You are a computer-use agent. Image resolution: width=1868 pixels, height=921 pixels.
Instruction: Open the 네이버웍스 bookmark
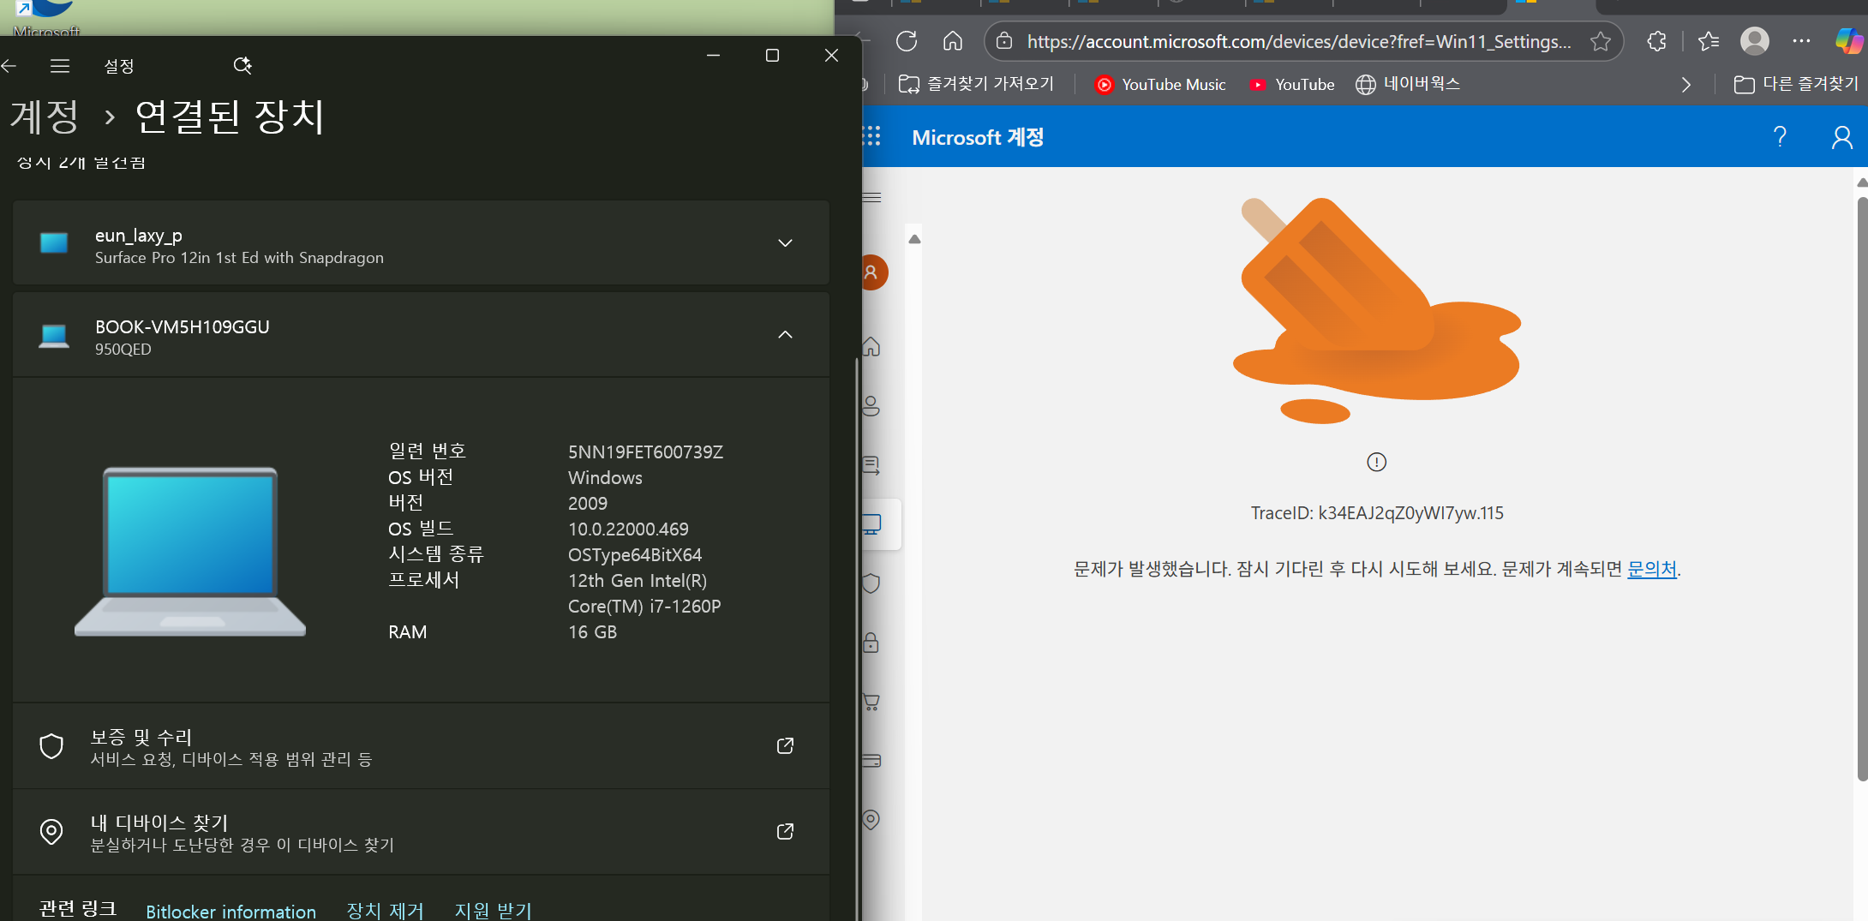point(1408,84)
